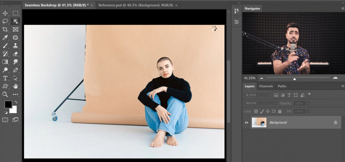Select the Lasso tool
345x162 pixels.
[5, 21]
